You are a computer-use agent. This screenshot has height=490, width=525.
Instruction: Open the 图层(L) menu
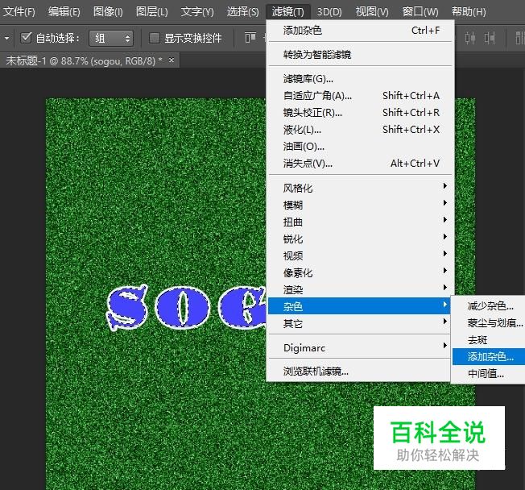151,12
